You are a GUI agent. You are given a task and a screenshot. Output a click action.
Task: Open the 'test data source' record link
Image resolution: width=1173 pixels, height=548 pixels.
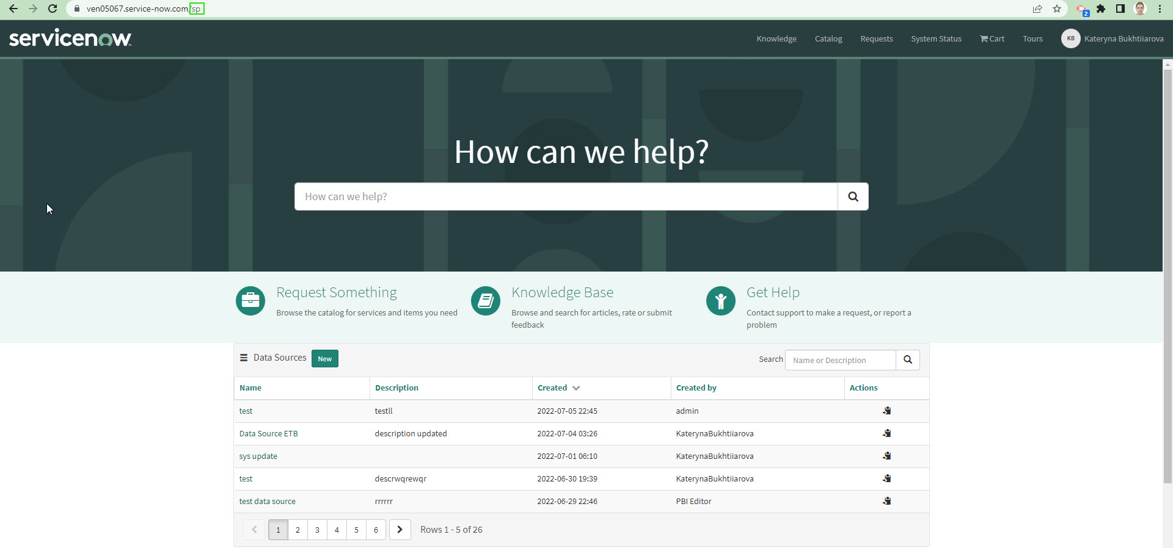tap(268, 501)
